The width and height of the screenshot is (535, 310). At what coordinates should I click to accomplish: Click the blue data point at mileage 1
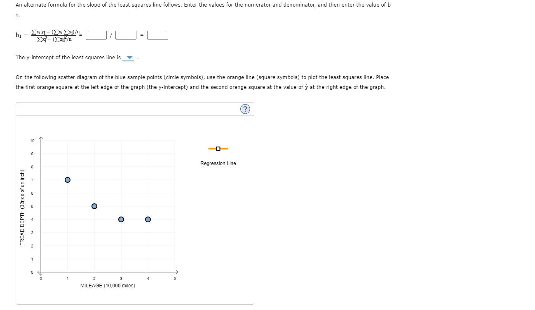click(x=68, y=180)
